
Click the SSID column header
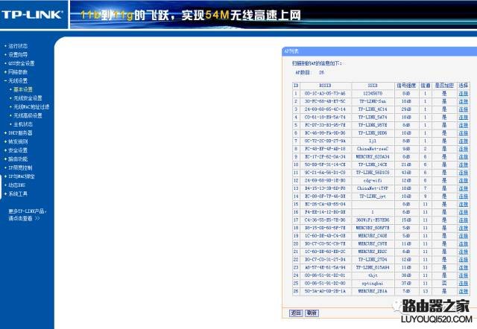(x=373, y=86)
